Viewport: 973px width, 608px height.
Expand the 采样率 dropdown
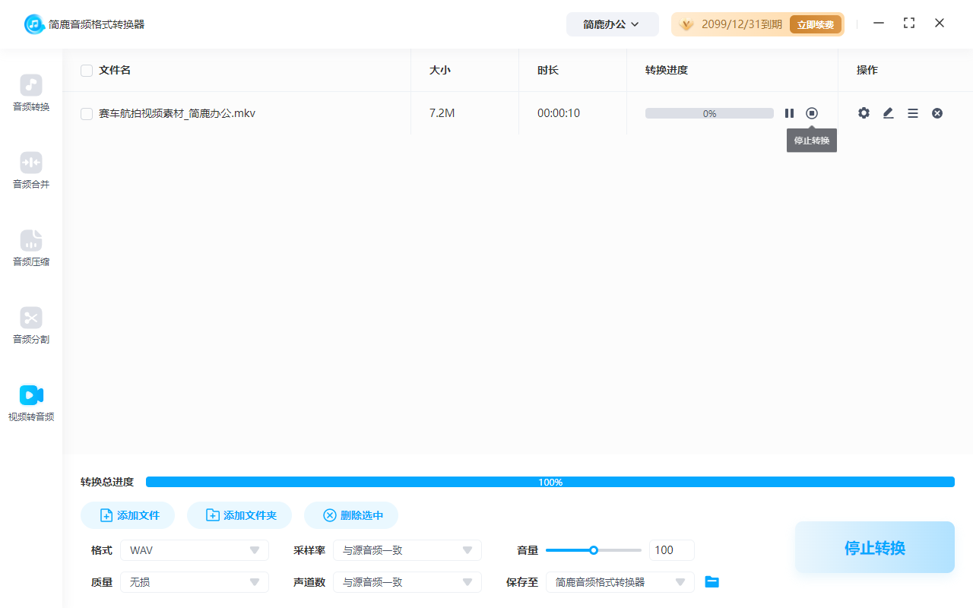[x=407, y=549]
